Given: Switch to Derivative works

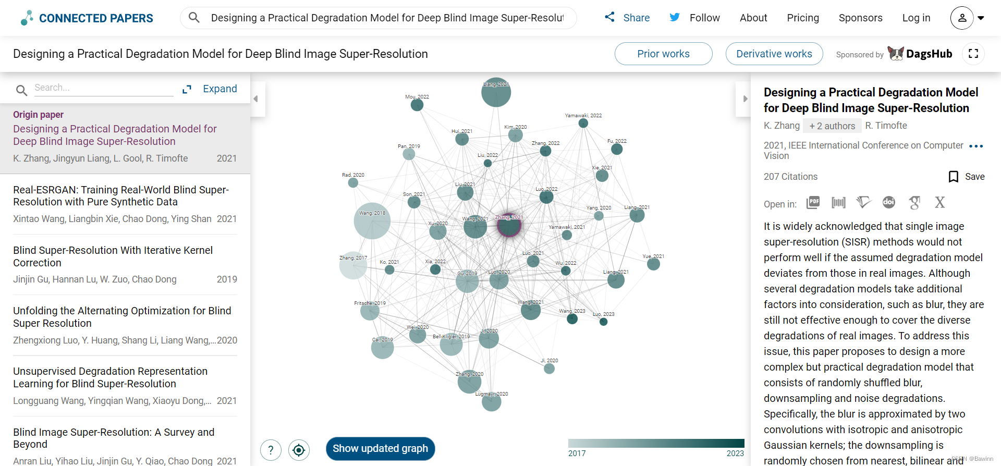Looking at the screenshot, I should 774,53.
